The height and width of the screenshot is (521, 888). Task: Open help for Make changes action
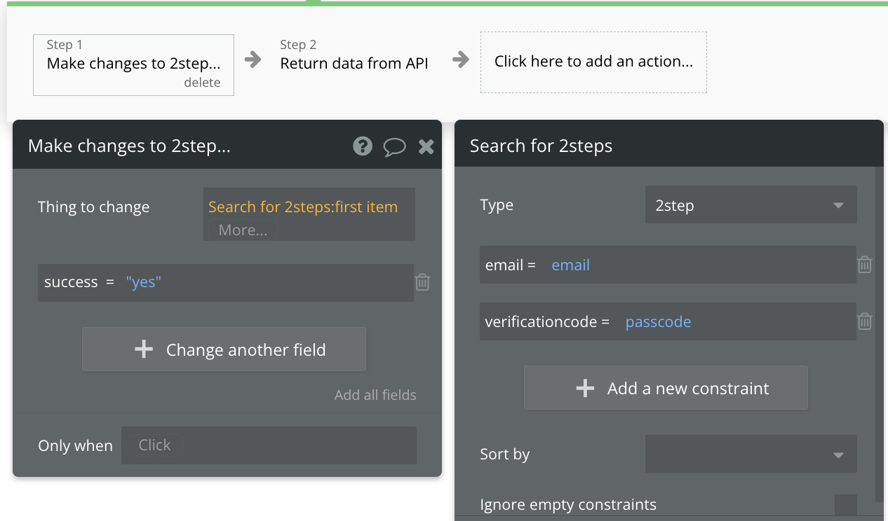tap(363, 146)
